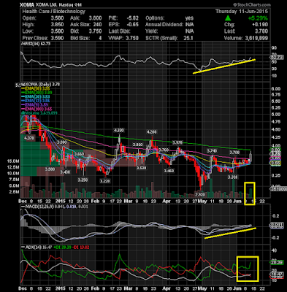Click the yellow highlight box on ADX panel
Image resolution: width=287 pixels, height=292 pixels.
click(248, 269)
